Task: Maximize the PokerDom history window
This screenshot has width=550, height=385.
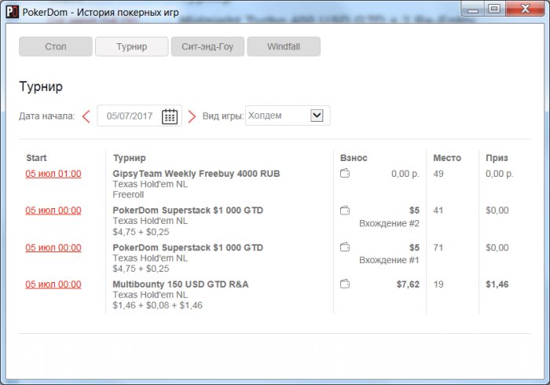Action: point(494,9)
